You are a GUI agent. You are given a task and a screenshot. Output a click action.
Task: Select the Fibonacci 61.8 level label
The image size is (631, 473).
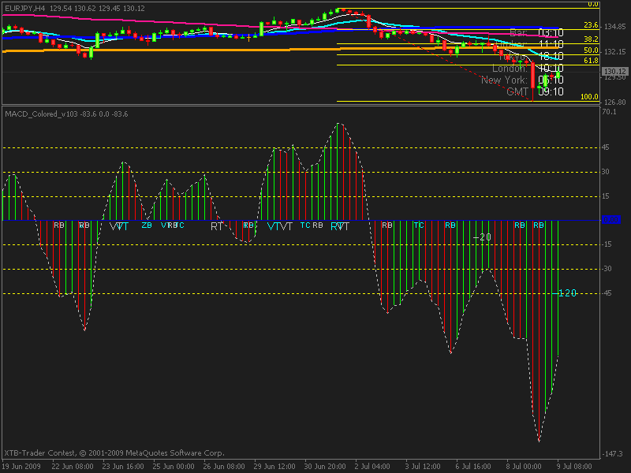coord(591,61)
